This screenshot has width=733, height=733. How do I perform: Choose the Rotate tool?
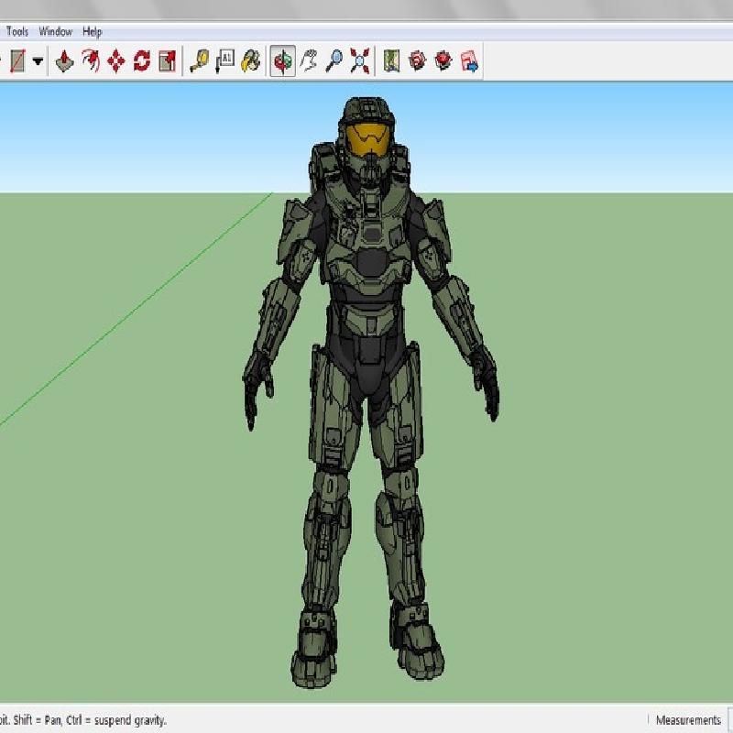141,61
